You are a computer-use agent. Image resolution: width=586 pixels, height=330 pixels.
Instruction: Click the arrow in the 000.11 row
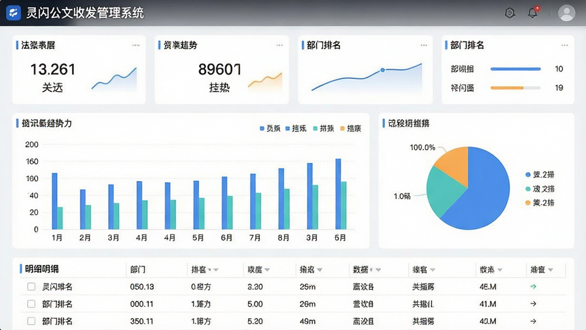(x=533, y=304)
